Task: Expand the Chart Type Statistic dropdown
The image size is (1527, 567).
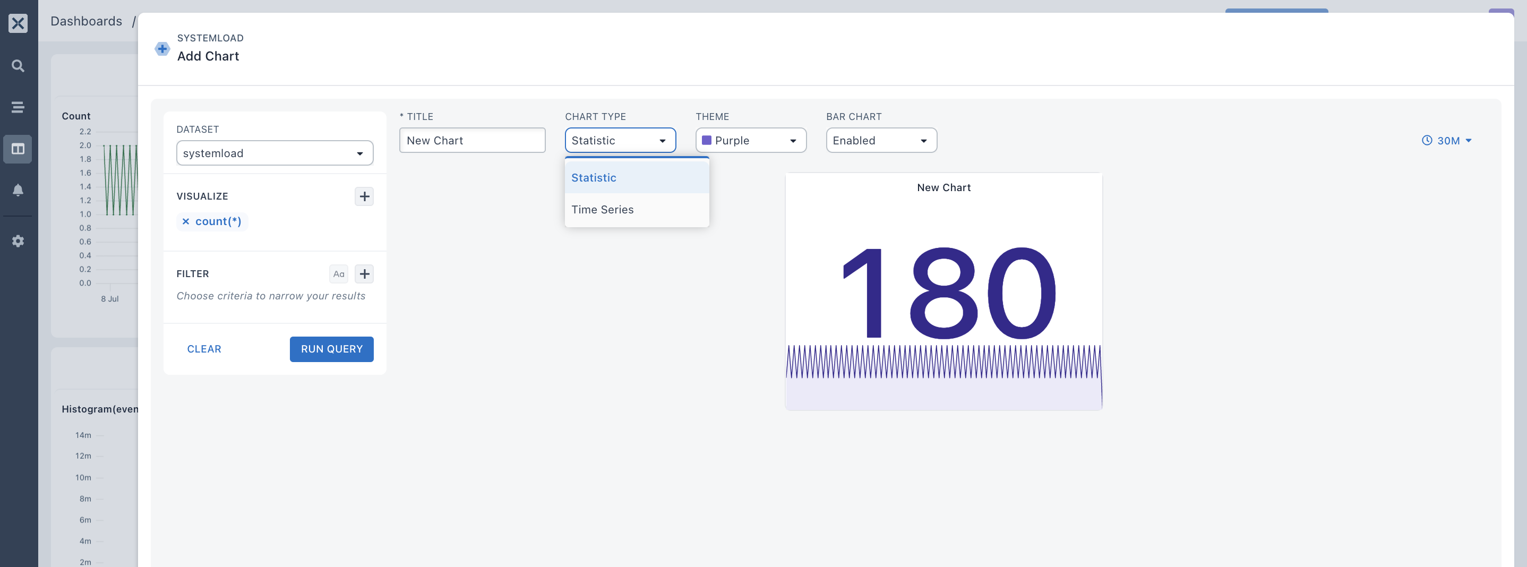Action: (x=620, y=140)
